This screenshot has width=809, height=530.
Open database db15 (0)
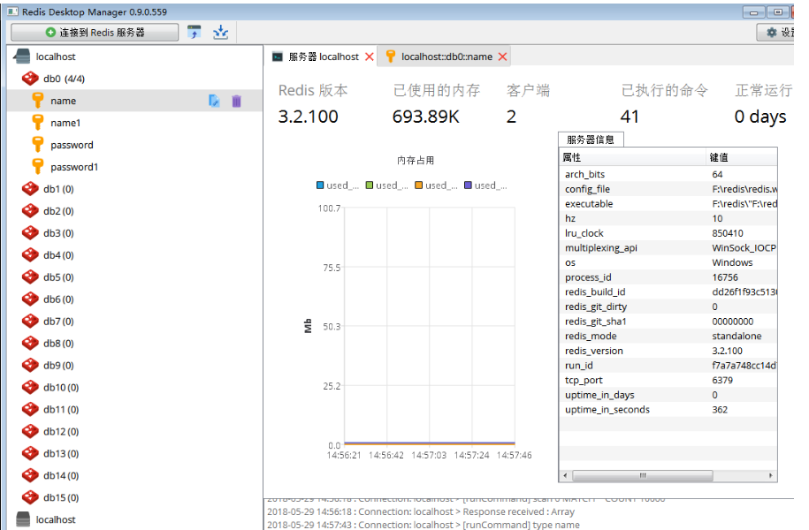[61, 497]
